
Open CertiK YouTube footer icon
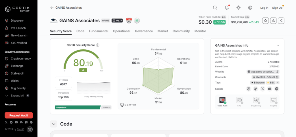click(16, 122)
